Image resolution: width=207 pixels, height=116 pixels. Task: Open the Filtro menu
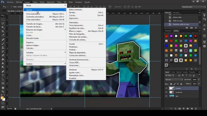click(59, 2)
